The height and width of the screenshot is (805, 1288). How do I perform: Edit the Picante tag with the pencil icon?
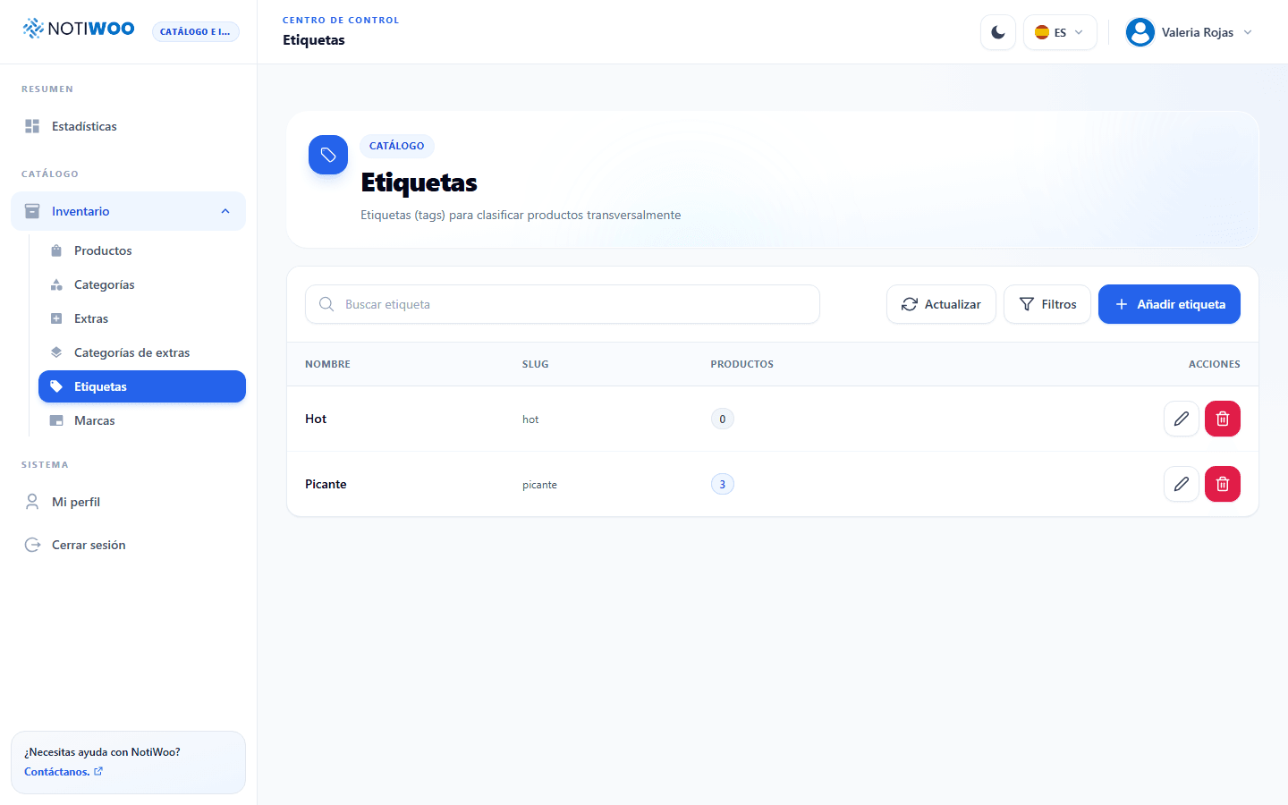click(x=1182, y=484)
